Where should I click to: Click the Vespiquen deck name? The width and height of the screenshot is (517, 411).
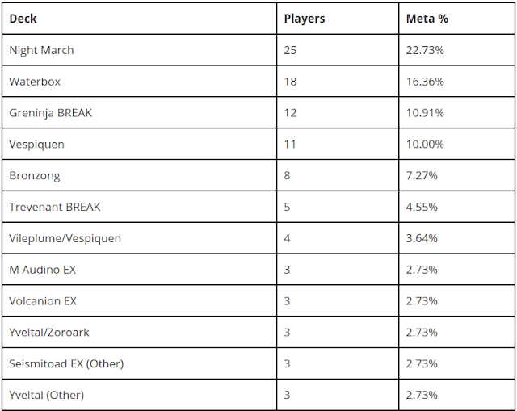pyautogui.click(x=36, y=145)
